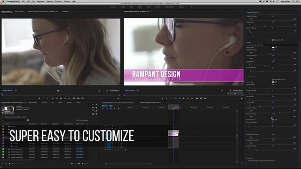301x169 pixels.
Task: Open Program monitor zoom level dropdown
Action: (140, 91)
